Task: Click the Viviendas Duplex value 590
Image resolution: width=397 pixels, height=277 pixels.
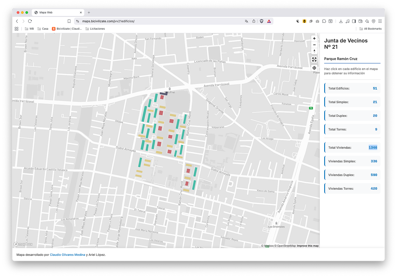Action: [374, 175]
